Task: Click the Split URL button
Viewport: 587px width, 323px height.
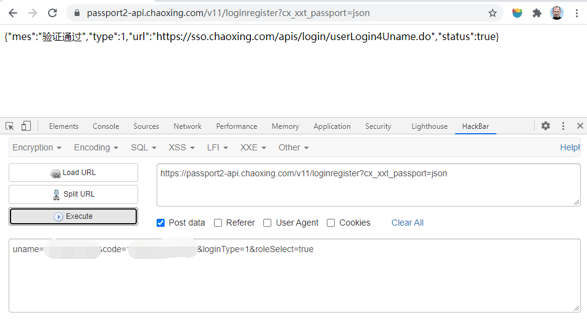Action: point(73,194)
